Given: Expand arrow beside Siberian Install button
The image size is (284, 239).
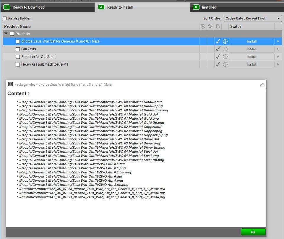Looking at the screenshot, I should 278,57.
